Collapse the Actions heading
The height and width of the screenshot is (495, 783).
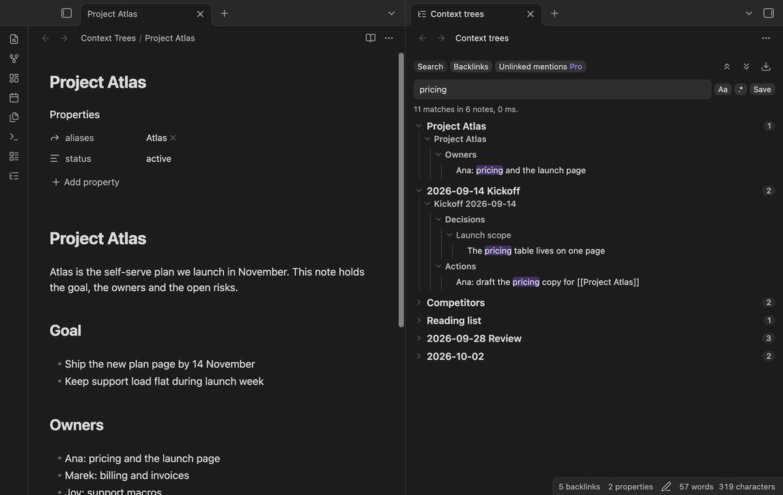point(438,266)
